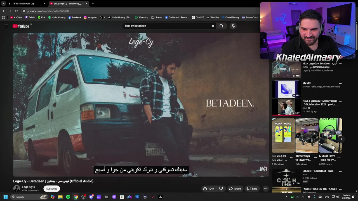Viewport: 358px width, 201px height.
Task: Show next Shorts with right arrow
Action: pos(341,139)
